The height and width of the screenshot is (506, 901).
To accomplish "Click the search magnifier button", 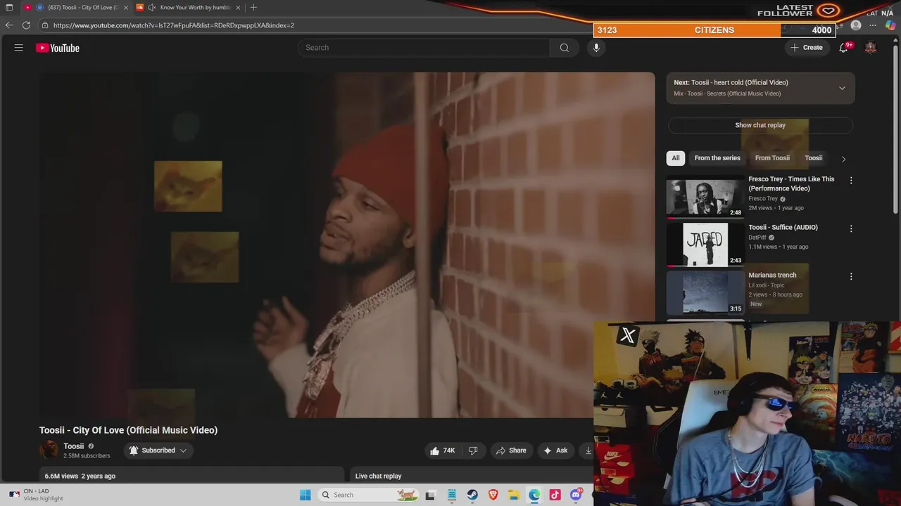I will (565, 48).
